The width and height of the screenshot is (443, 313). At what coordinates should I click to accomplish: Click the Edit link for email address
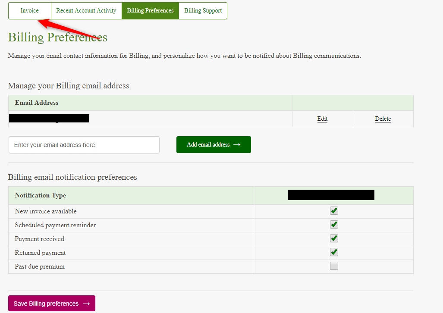pos(322,119)
